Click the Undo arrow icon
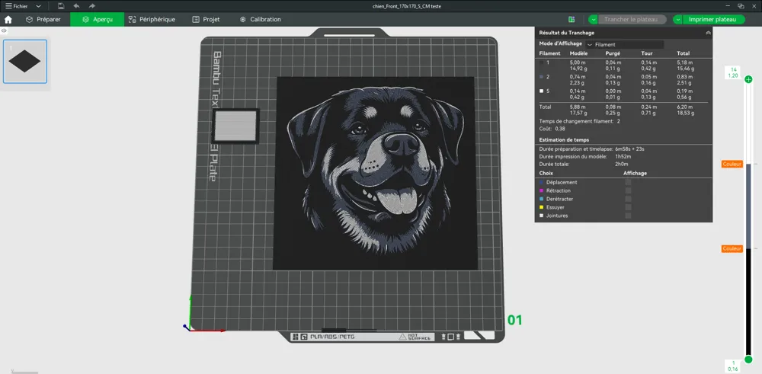This screenshot has width=762, height=374. click(76, 5)
